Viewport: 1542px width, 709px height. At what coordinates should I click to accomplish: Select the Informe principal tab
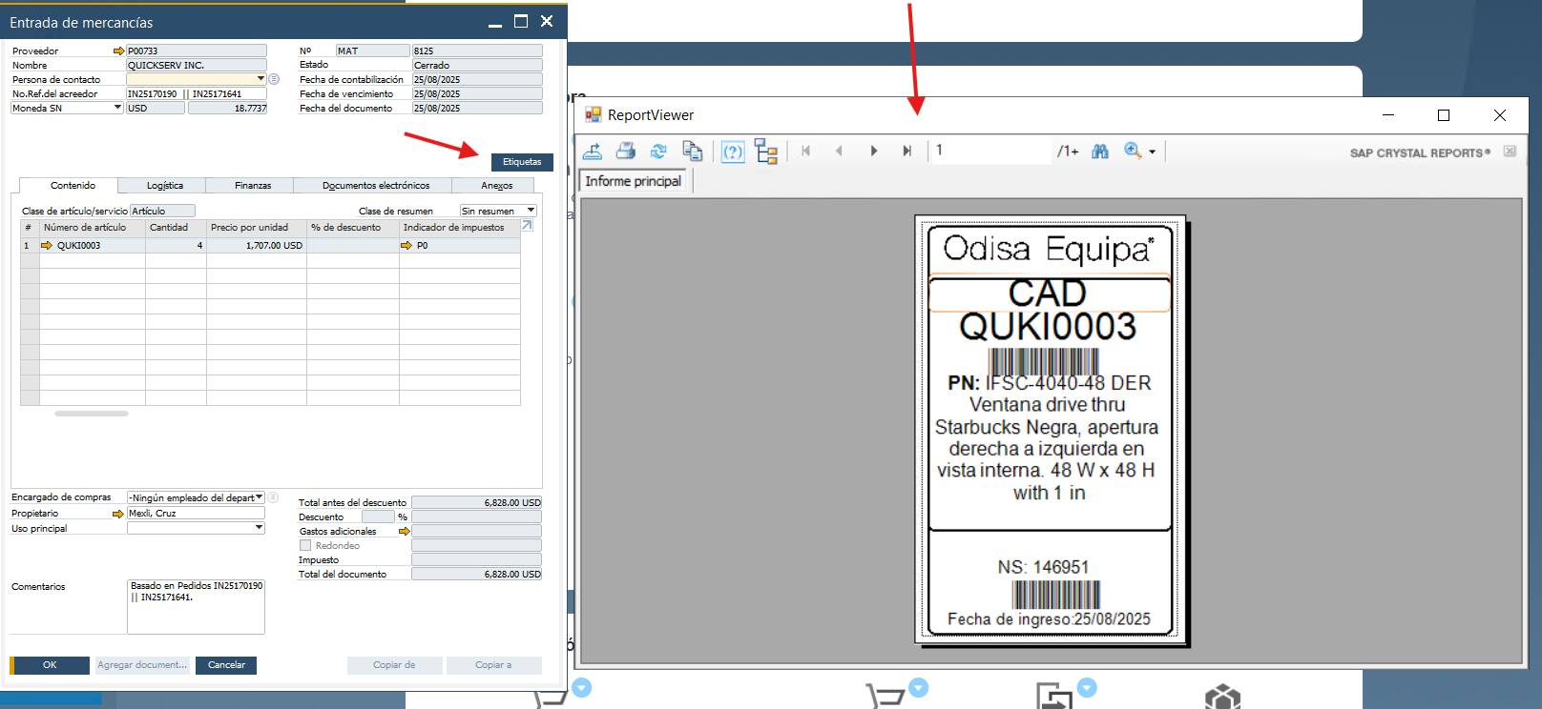click(x=634, y=181)
